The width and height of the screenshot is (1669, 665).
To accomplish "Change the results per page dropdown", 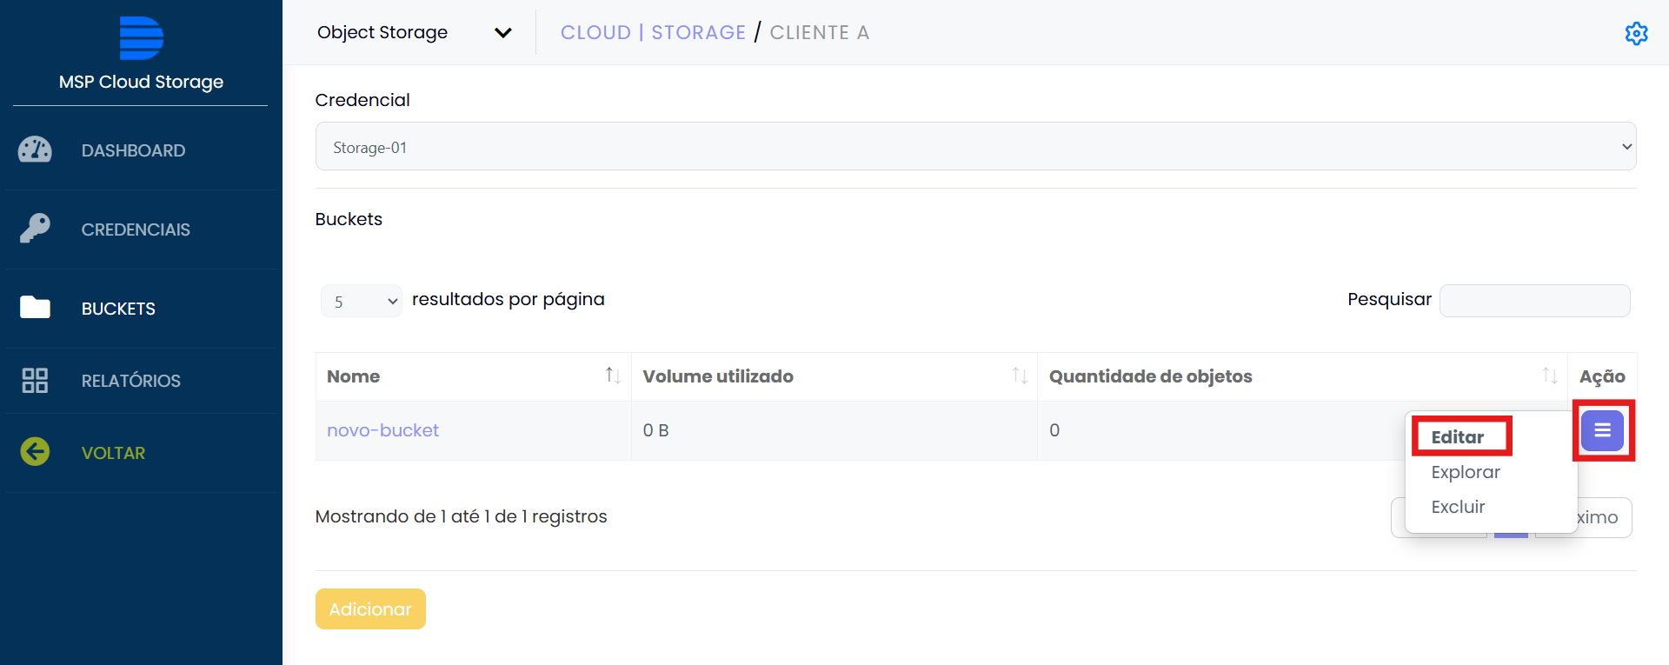I will click(x=361, y=301).
